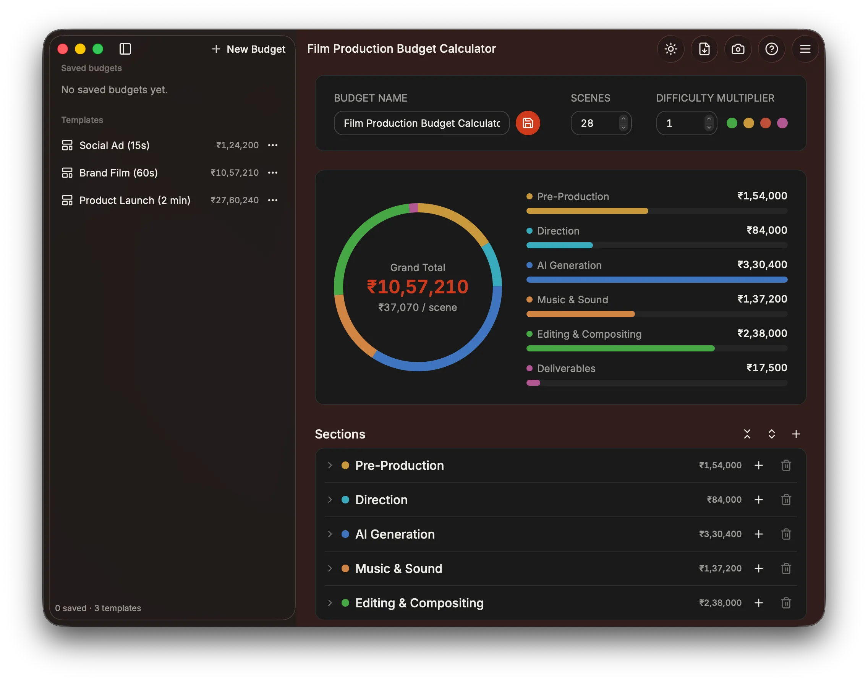Click the Grand Total ₹10,57,210 amount
Viewport: 868px width, 683px height.
[x=418, y=287]
